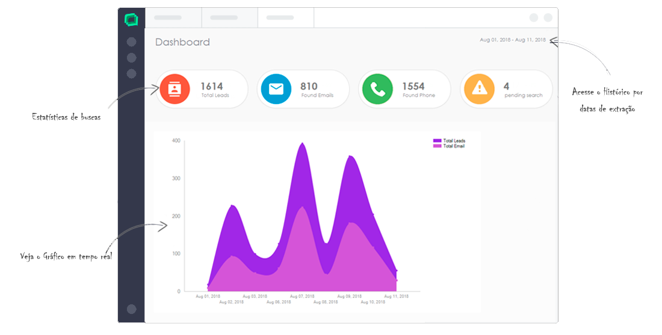Click the 200 y-axis label
This screenshot has height=335, width=662.
(x=176, y=216)
